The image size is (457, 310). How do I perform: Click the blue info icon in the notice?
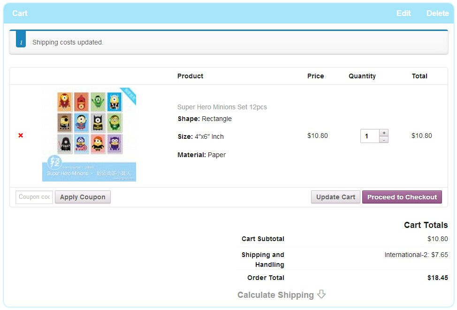pyautogui.click(x=21, y=39)
